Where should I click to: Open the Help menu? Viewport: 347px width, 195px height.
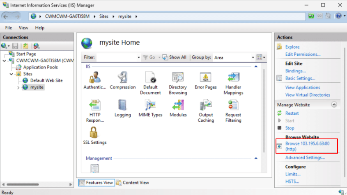tap(39, 28)
